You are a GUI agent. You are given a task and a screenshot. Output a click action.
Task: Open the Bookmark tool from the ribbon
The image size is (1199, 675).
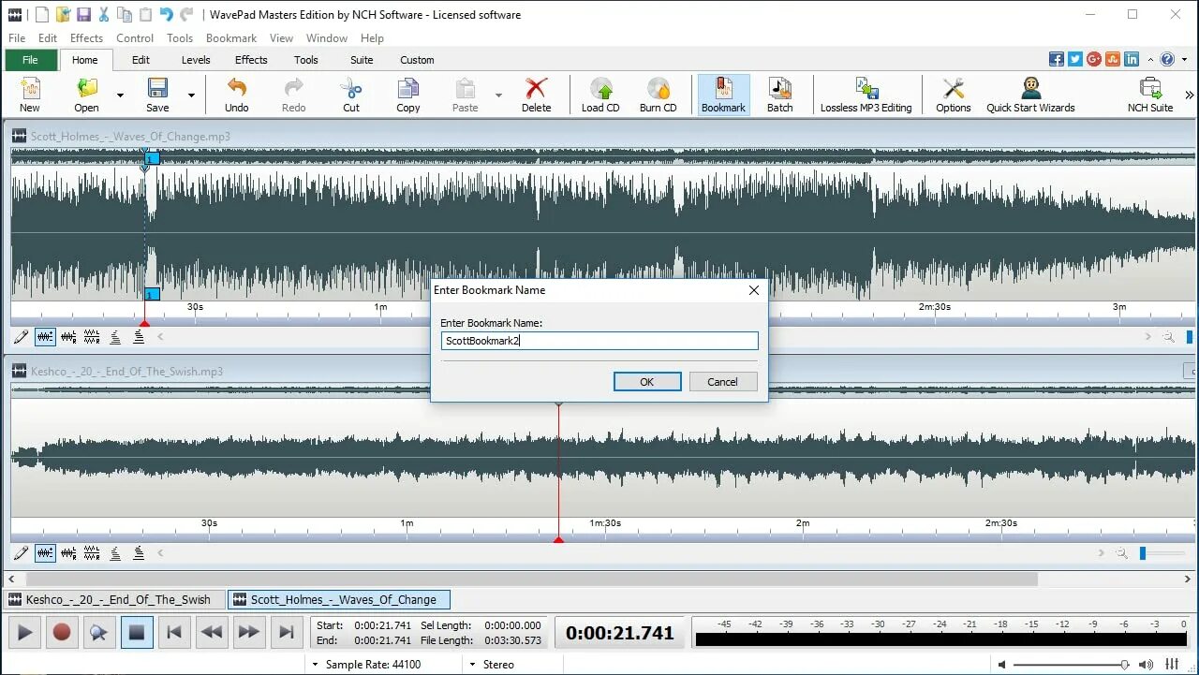[x=722, y=94]
